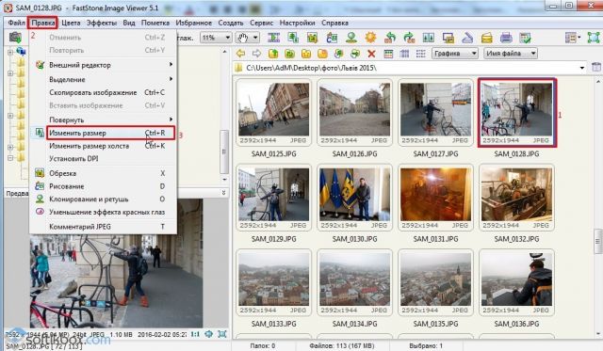Image resolution: width=603 pixels, height=351 pixels.
Task: Open the Графика file type dropdown
Action: click(x=455, y=54)
